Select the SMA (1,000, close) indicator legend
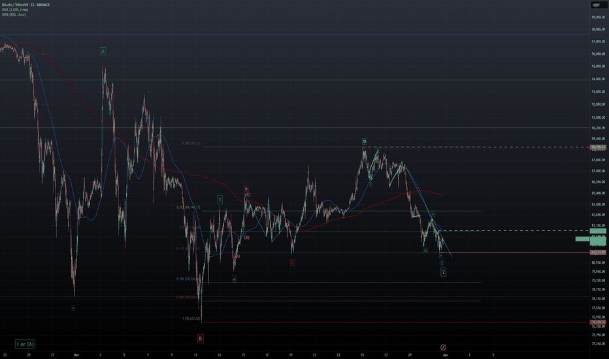 pyautogui.click(x=15, y=10)
